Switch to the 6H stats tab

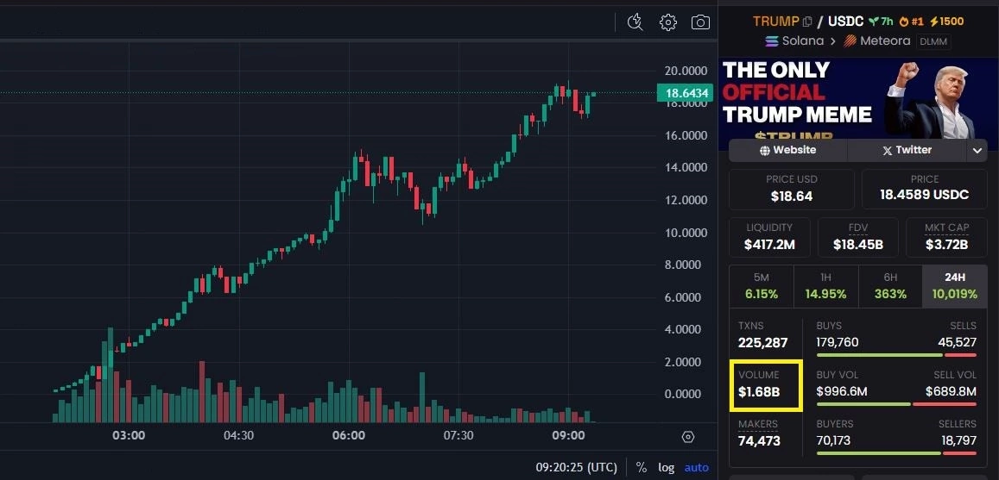pyautogui.click(x=890, y=286)
